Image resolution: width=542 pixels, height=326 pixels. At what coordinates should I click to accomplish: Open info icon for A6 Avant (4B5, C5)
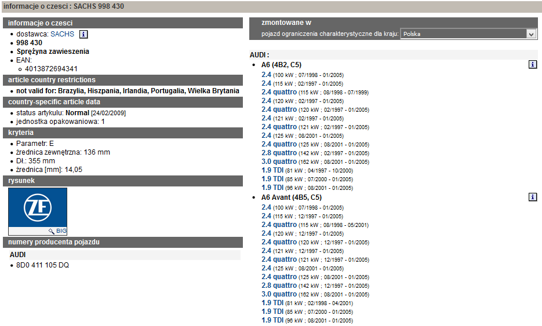(533, 197)
